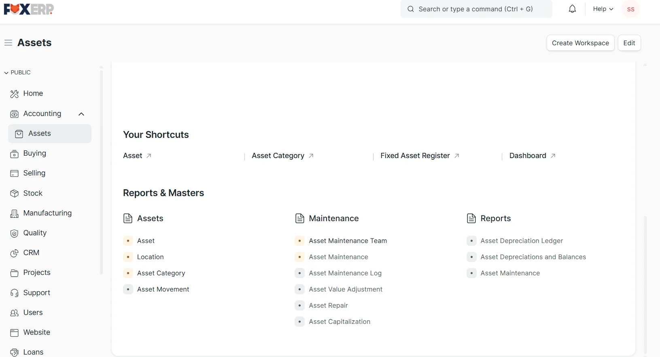Image resolution: width=660 pixels, height=357 pixels.
Task: Open the Help dropdown menu
Action: tap(603, 9)
